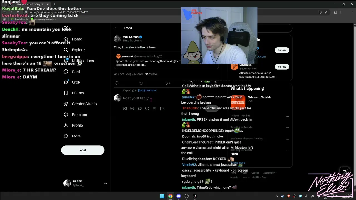Open the Cookies footer link
Screen dimensions: 356x200
pyautogui.click(x=255, y=173)
